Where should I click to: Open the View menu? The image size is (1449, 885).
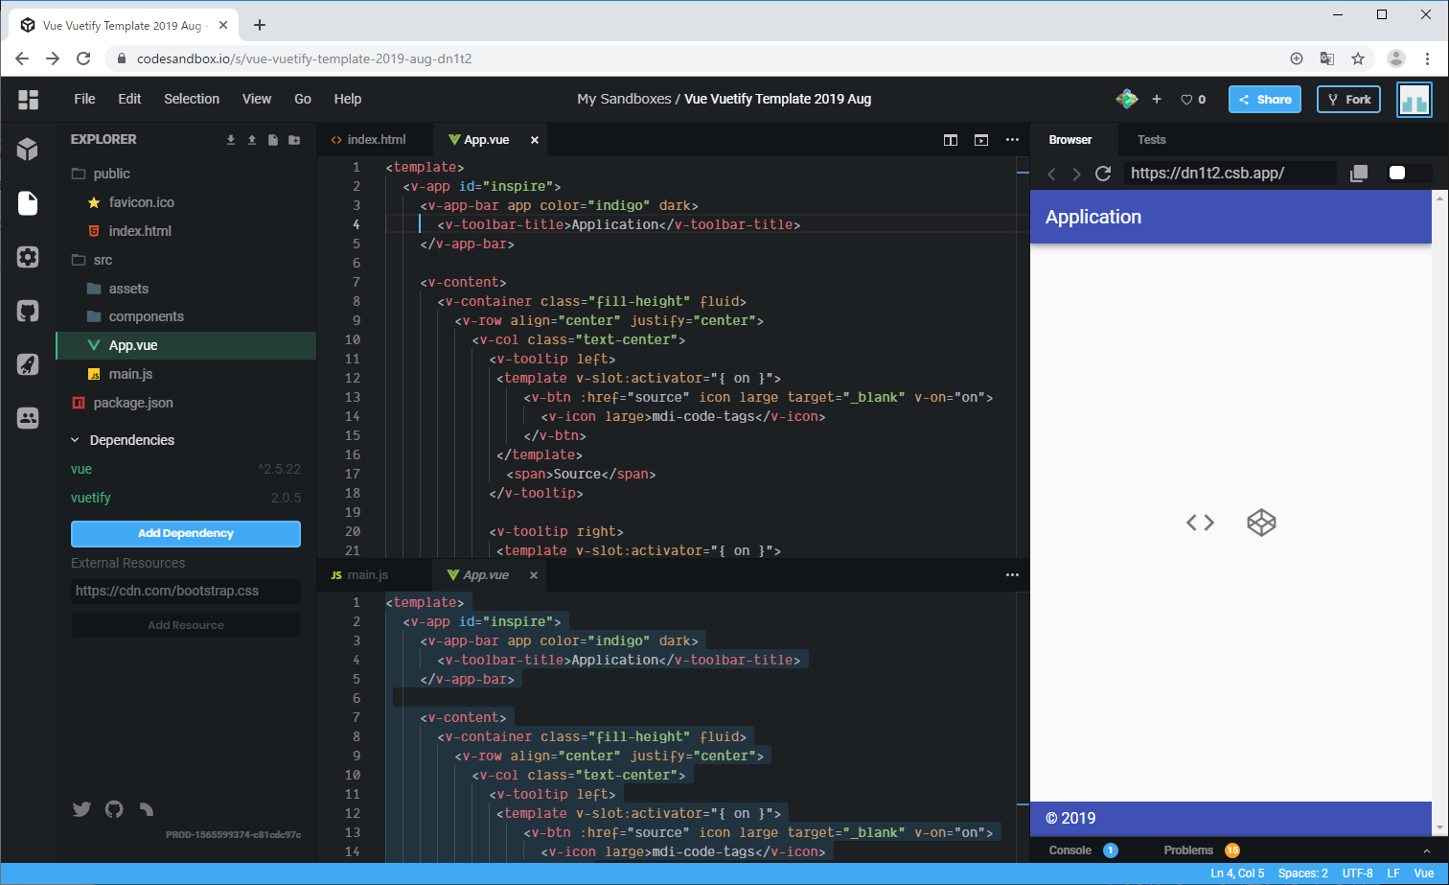click(x=257, y=99)
